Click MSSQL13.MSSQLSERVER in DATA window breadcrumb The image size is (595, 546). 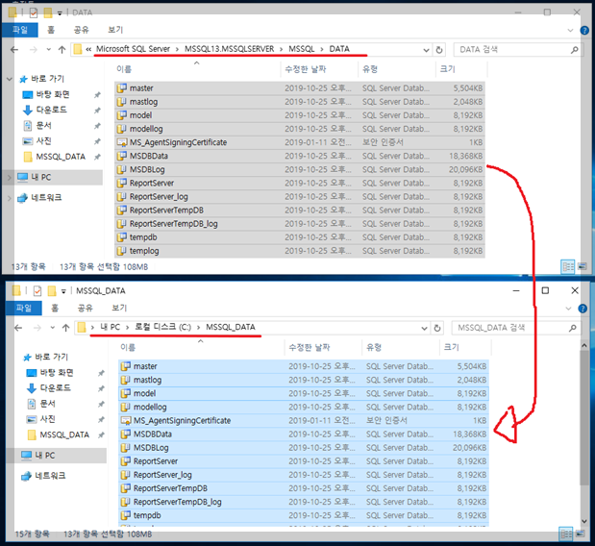coord(229,49)
